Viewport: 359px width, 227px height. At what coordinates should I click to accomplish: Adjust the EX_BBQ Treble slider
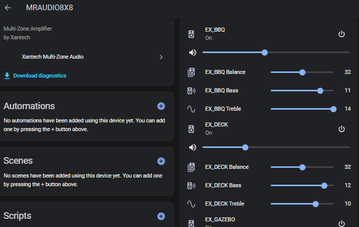[x=334, y=109]
